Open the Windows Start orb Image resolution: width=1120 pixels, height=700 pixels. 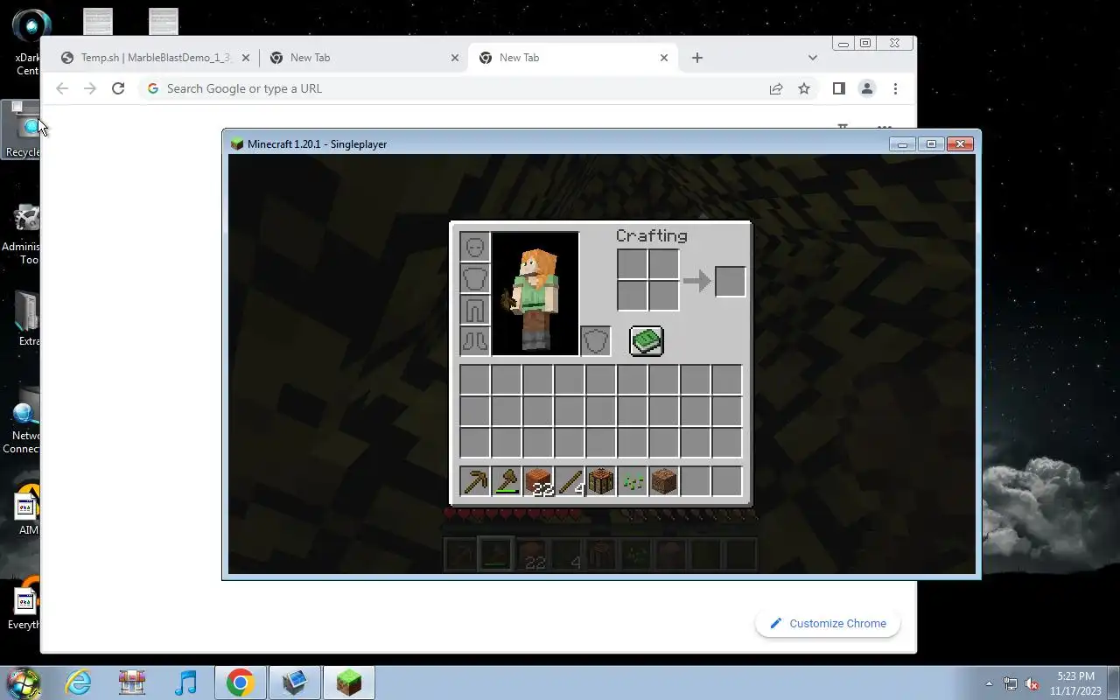23,682
